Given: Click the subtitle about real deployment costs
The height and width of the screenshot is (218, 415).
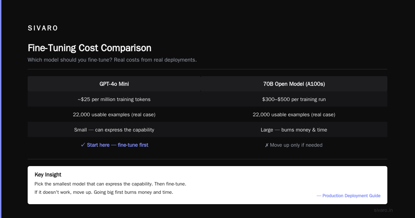Looking at the screenshot, I should (x=112, y=60).
